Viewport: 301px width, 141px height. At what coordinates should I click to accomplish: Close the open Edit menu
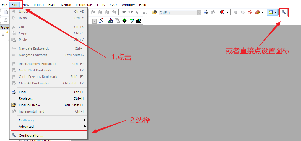(x=14, y=5)
